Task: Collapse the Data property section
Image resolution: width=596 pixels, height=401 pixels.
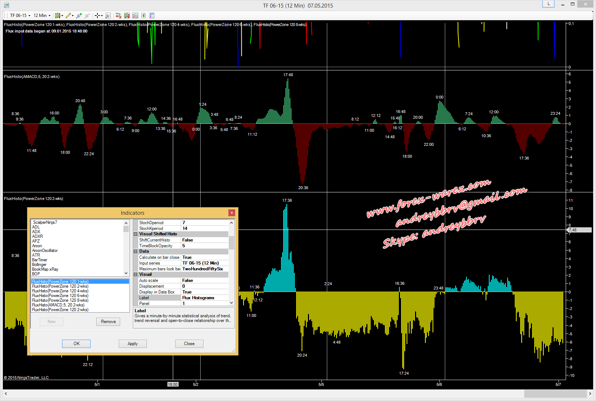Action: click(136, 252)
